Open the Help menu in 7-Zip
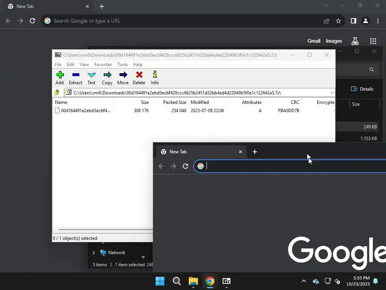 pyautogui.click(x=138, y=64)
